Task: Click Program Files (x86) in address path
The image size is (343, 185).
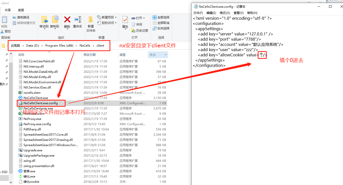Action: (59, 46)
